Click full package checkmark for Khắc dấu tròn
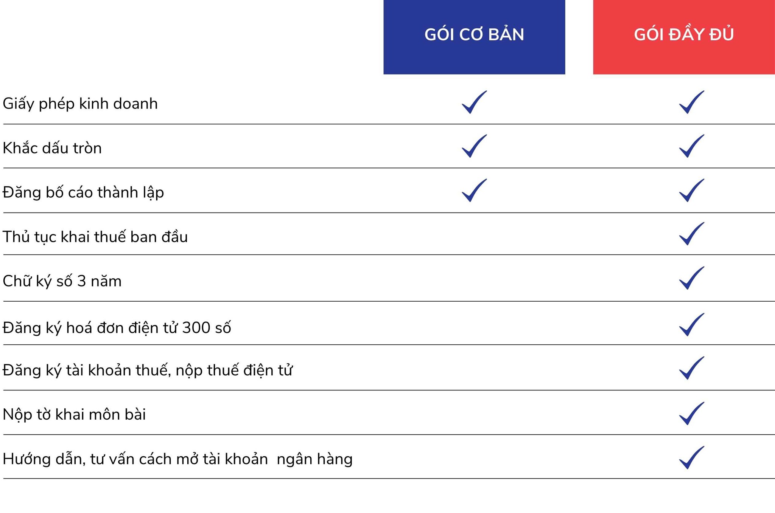 (x=691, y=146)
